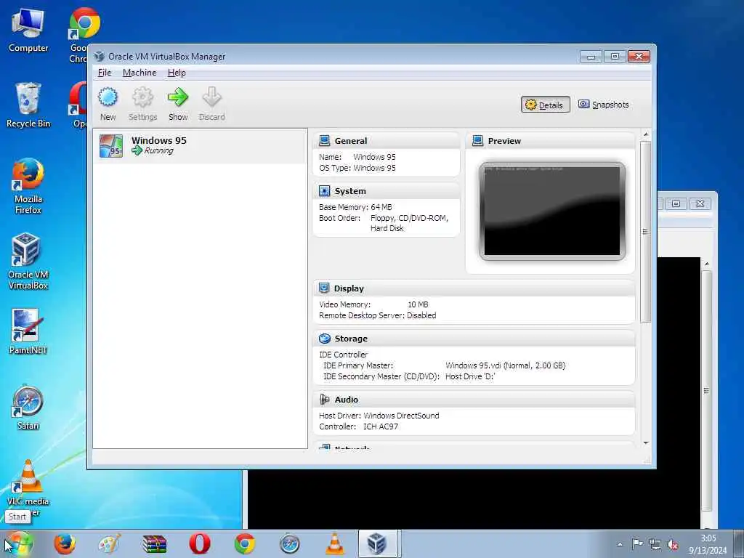Click the taskbar clock showing 3:05
This screenshot has height=558, width=744.
[x=708, y=544]
